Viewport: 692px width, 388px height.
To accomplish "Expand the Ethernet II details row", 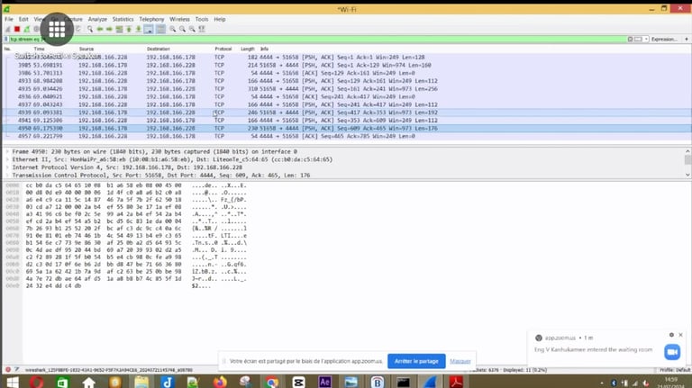I will tap(7, 159).
